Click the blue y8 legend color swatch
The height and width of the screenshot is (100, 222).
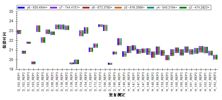[x=21, y=8]
